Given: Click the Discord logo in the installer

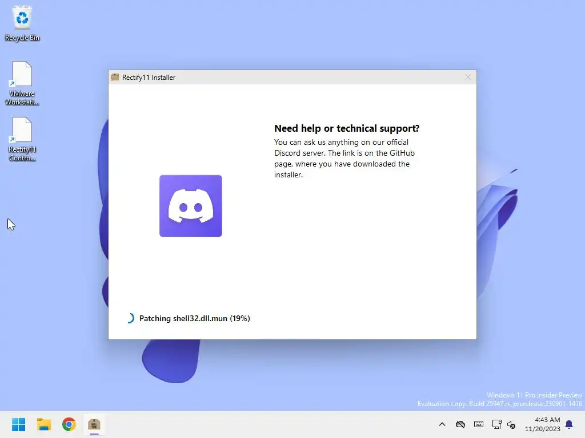Looking at the screenshot, I should [191, 206].
